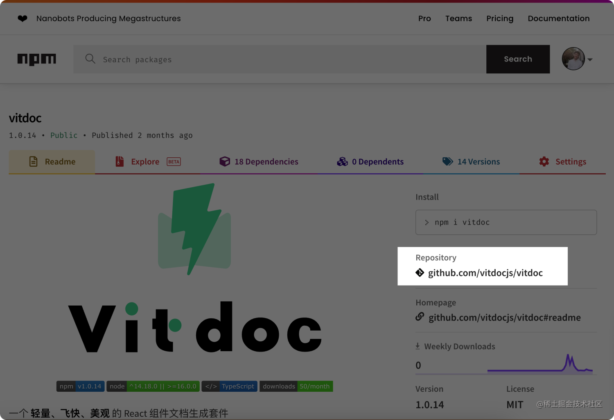The height and width of the screenshot is (420, 614).
Task: Open the 14 Versions tab
Action: tap(471, 162)
